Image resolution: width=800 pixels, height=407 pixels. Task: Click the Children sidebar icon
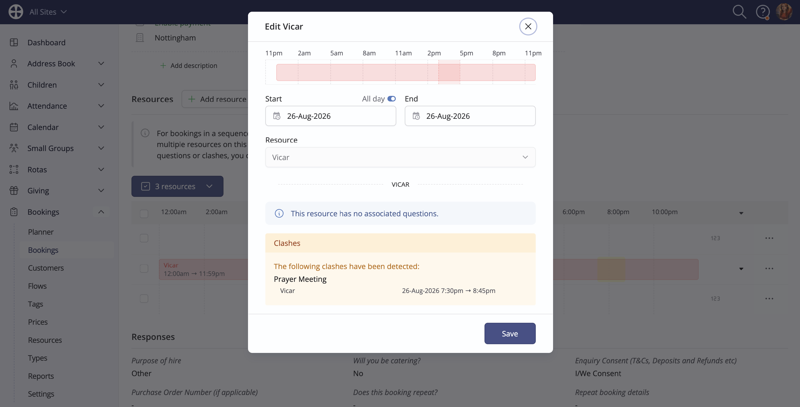[x=14, y=85]
